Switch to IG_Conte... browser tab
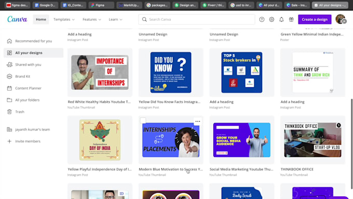The height and width of the screenshot is (199, 353). [73, 5]
